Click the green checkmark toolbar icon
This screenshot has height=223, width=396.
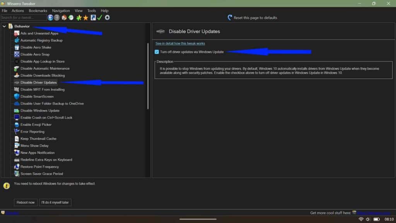[x=100, y=17]
